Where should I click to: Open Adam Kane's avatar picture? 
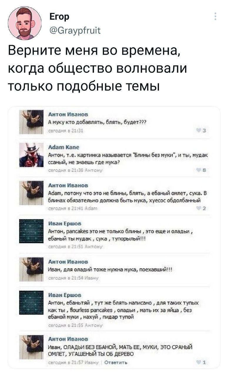tap(31, 155)
